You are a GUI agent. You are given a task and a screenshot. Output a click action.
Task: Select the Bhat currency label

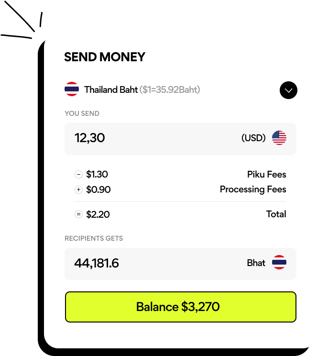point(256,263)
